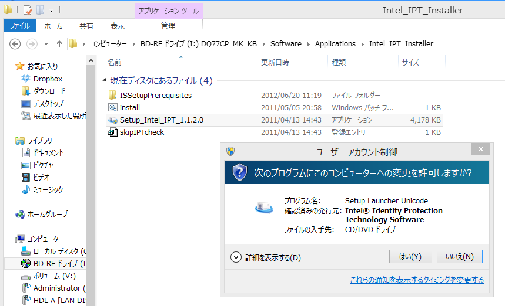Select the アプリケーション ツール contextual tab header
The image size is (505, 306).
point(169,11)
